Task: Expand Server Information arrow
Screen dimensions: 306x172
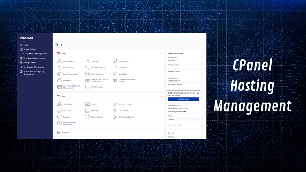Action: click(x=198, y=125)
